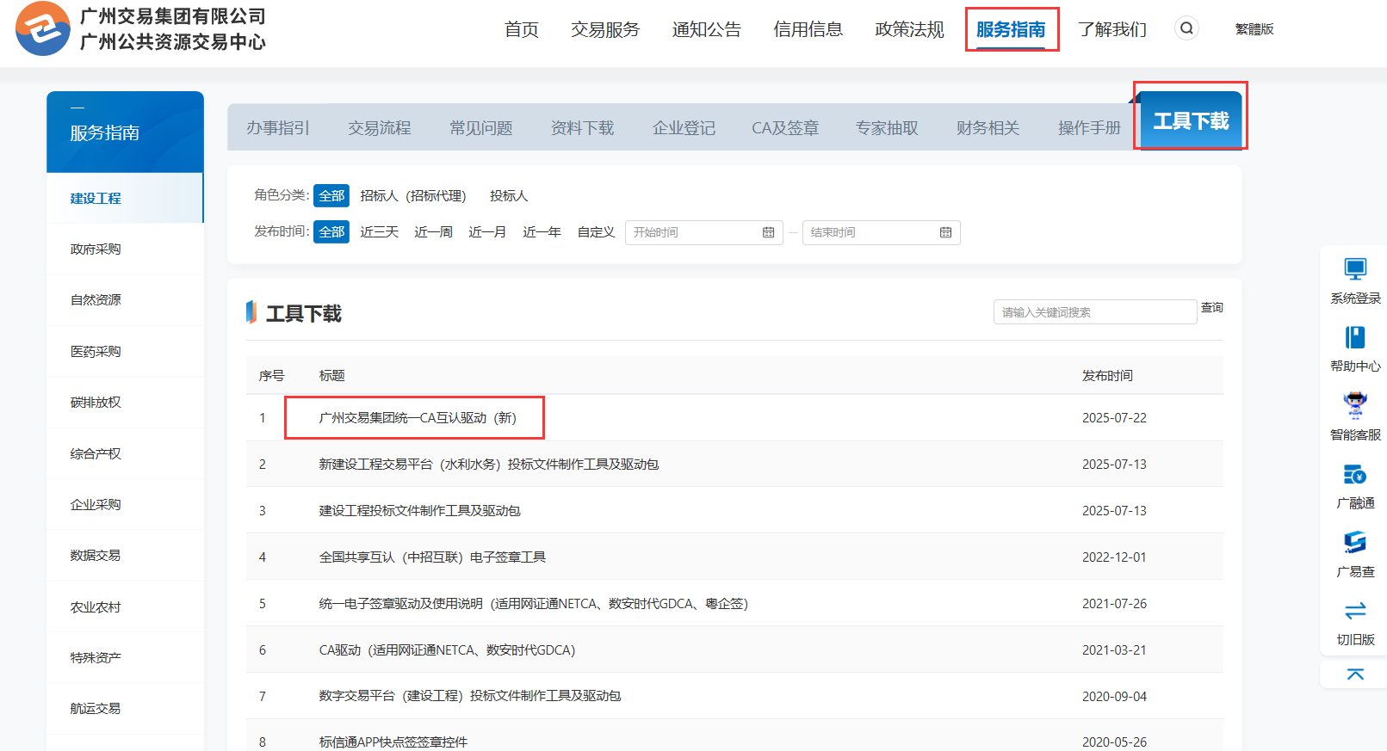Click the back-to-top arrow icon
1387x751 pixels.
[x=1355, y=674]
